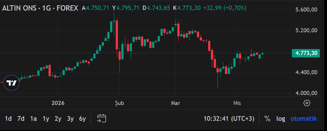Screen dimensions: 327x131
Task: Pick the 3y range option
Action: tap(70, 119)
